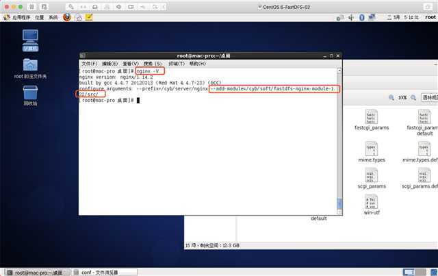The width and height of the screenshot is (438, 276).
Task: Open the 位置 places menu
Action: [x=40, y=17]
